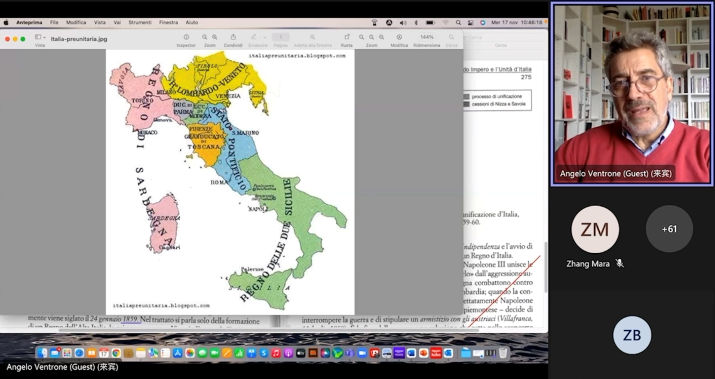Select the ZB participant avatar
Screen dimensions: 715x379
coord(632,335)
